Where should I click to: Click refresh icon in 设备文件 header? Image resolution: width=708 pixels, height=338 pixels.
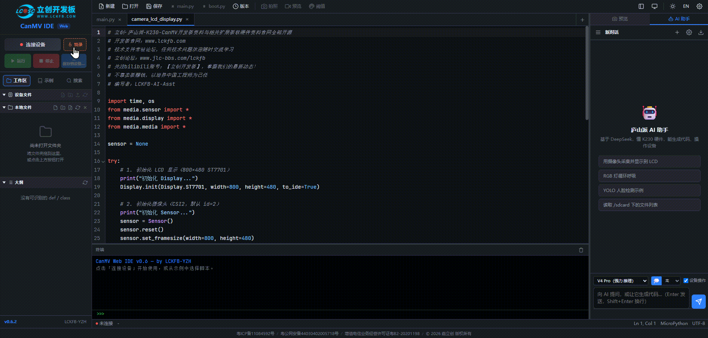coord(85,95)
